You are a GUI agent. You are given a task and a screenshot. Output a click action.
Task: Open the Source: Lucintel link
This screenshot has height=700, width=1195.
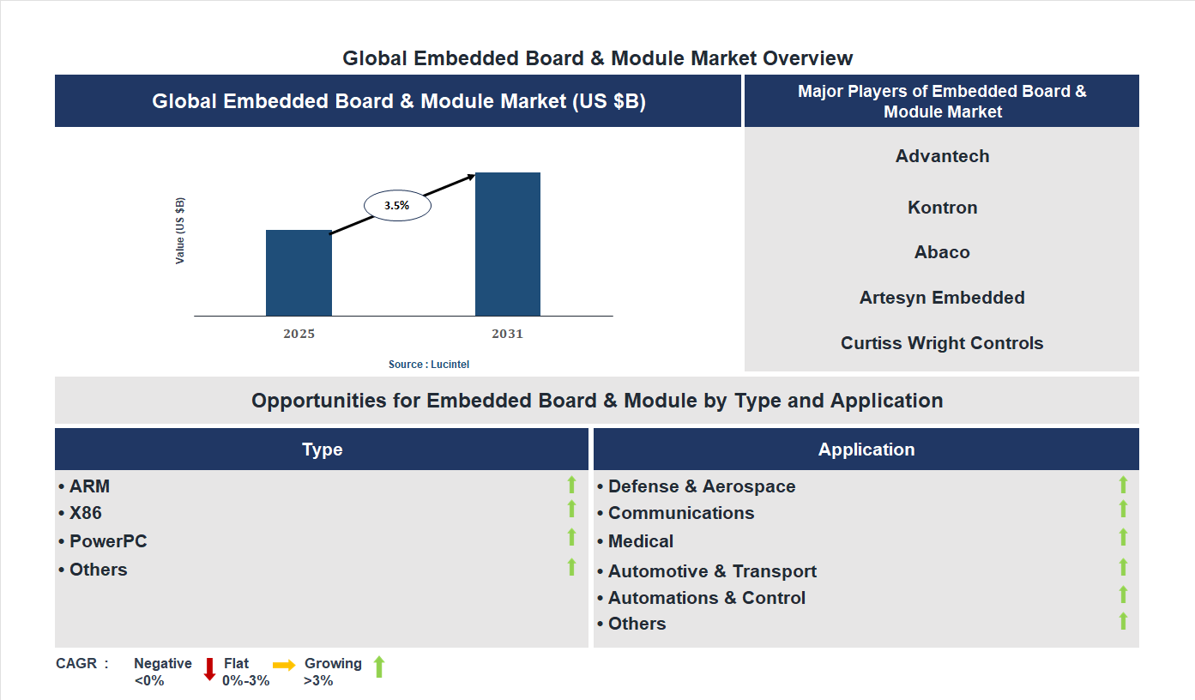tap(428, 364)
